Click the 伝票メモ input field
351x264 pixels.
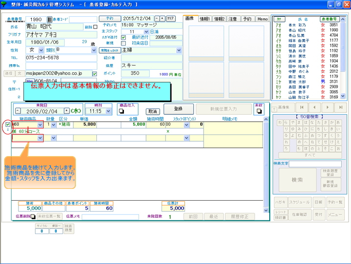pos(110,217)
